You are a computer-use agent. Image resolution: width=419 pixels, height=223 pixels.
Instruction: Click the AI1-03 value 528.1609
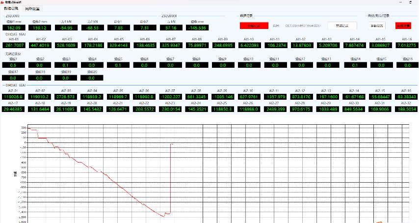click(66, 46)
